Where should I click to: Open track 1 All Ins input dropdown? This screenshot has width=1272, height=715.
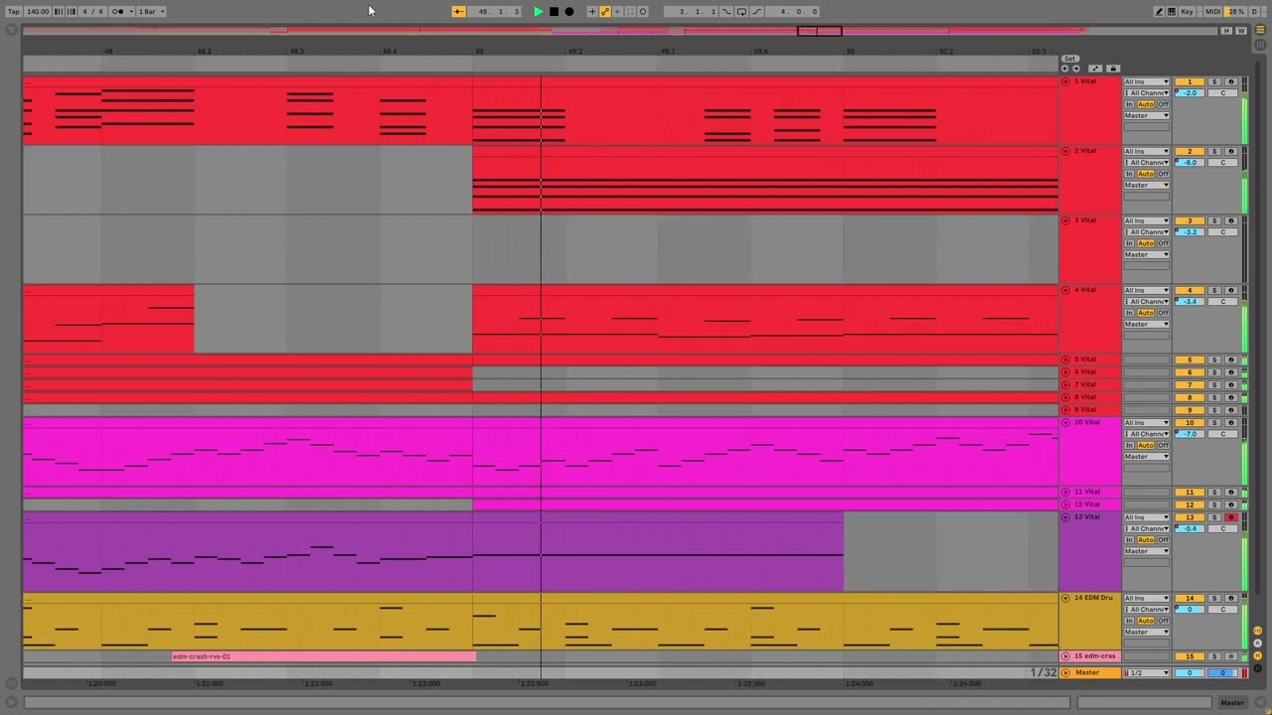1147,81
